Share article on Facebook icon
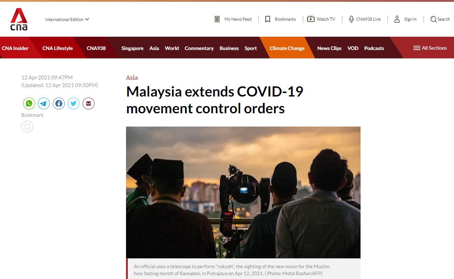Viewport: 454px width, 279px height. tap(59, 103)
